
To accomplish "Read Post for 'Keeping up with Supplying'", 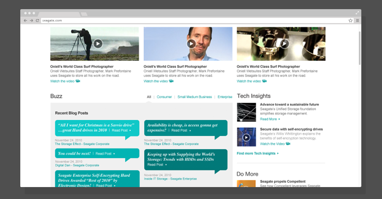I will point(157,165).
